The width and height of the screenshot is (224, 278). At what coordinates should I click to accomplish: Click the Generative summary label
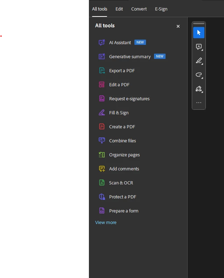tap(130, 57)
